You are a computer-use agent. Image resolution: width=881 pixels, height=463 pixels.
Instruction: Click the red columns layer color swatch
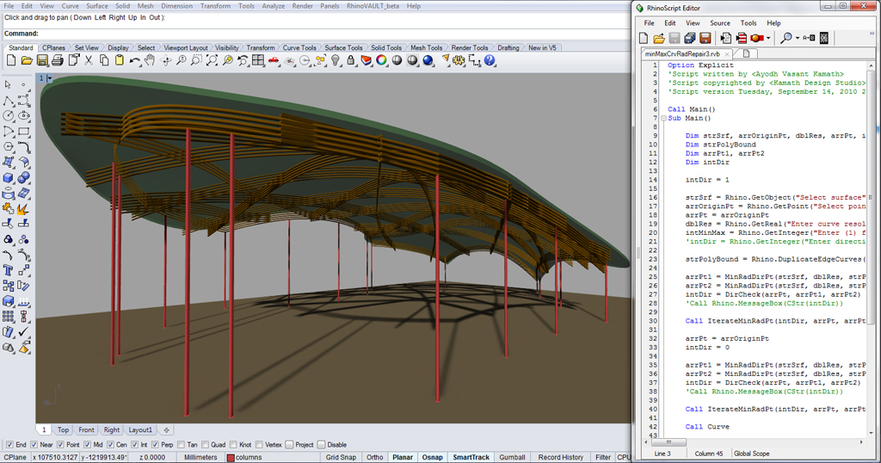point(231,457)
